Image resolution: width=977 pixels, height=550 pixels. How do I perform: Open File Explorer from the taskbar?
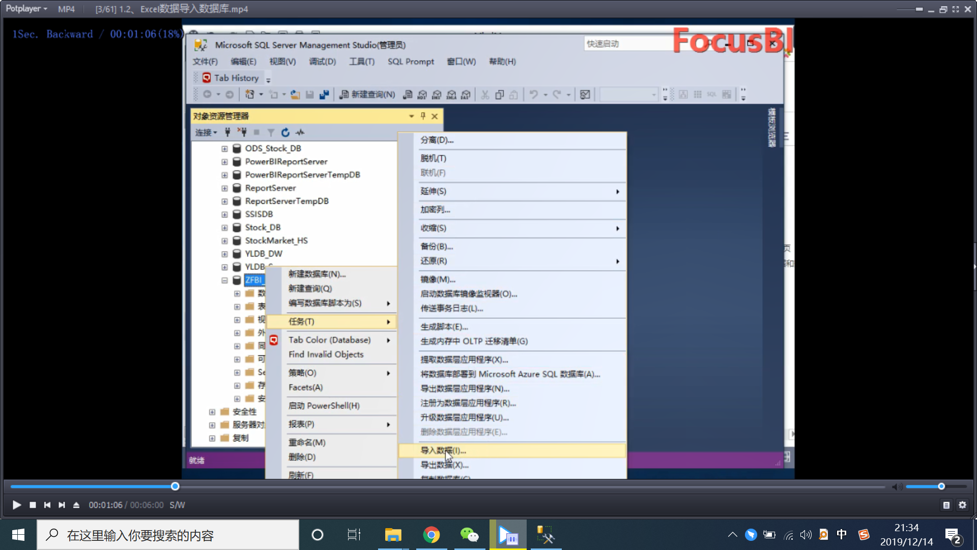point(393,535)
